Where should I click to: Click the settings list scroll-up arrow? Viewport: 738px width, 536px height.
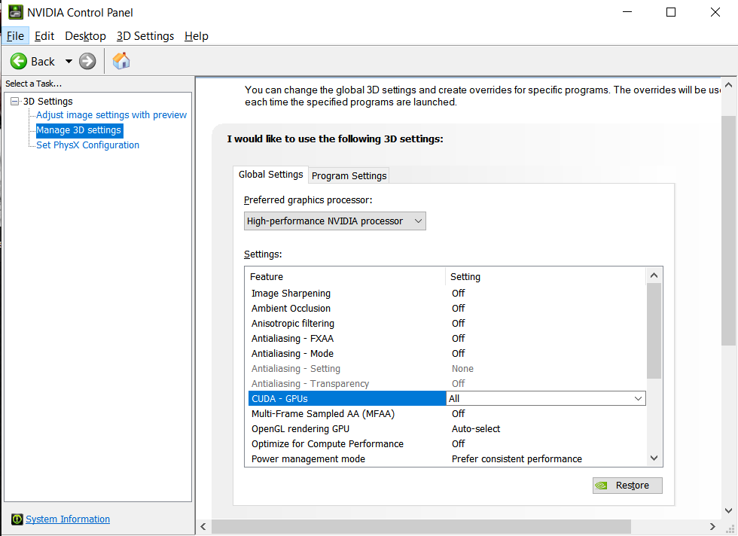click(x=654, y=276)
